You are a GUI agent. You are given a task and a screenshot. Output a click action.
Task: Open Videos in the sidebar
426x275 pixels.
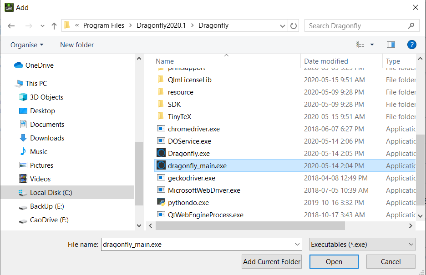point(35,179)
